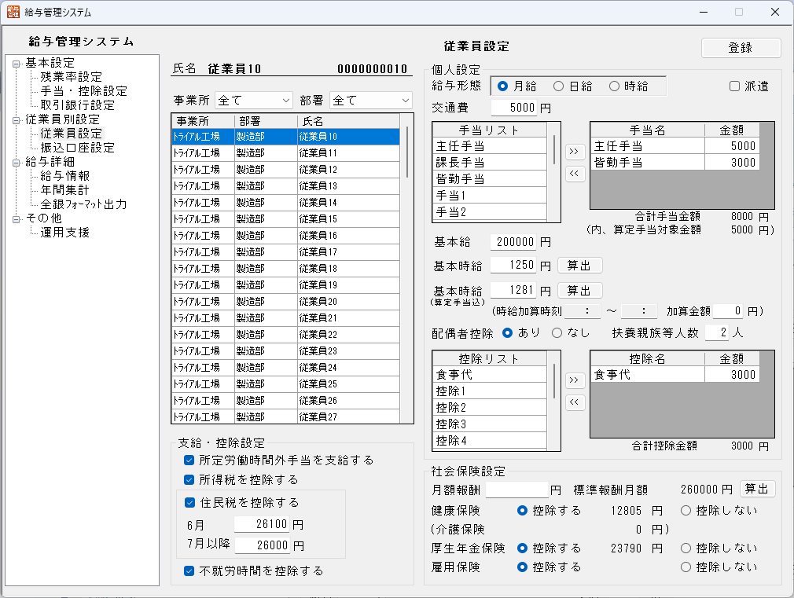The image size is (794, 598).
Task: Click the 控除名 column header
Action: (647, 359)
